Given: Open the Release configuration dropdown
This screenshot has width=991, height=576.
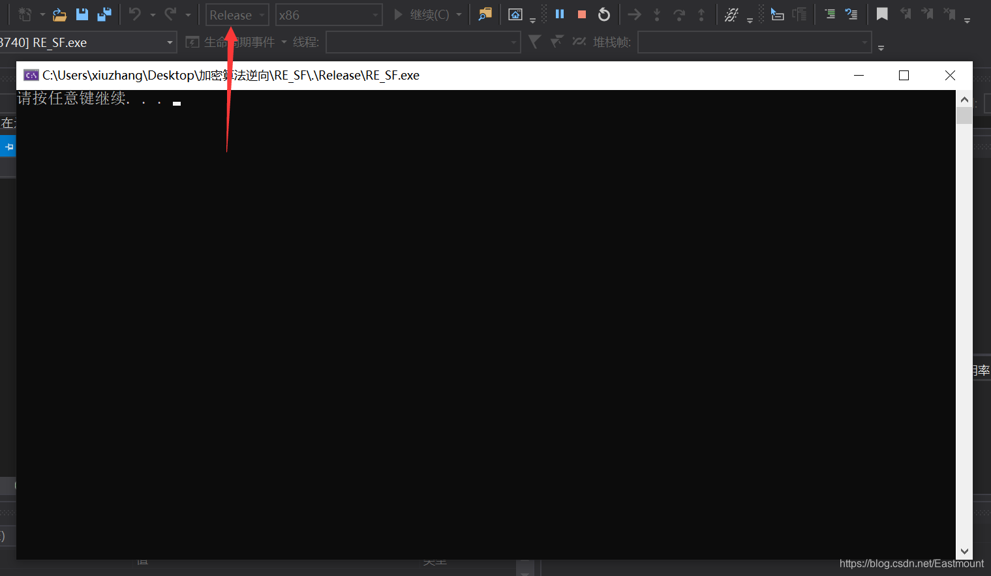Looking at the screenshot, I should (x=237, y=14).
